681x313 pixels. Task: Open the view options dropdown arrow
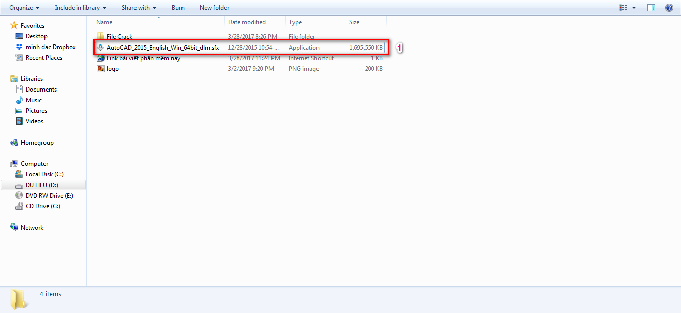click(634, 8)
